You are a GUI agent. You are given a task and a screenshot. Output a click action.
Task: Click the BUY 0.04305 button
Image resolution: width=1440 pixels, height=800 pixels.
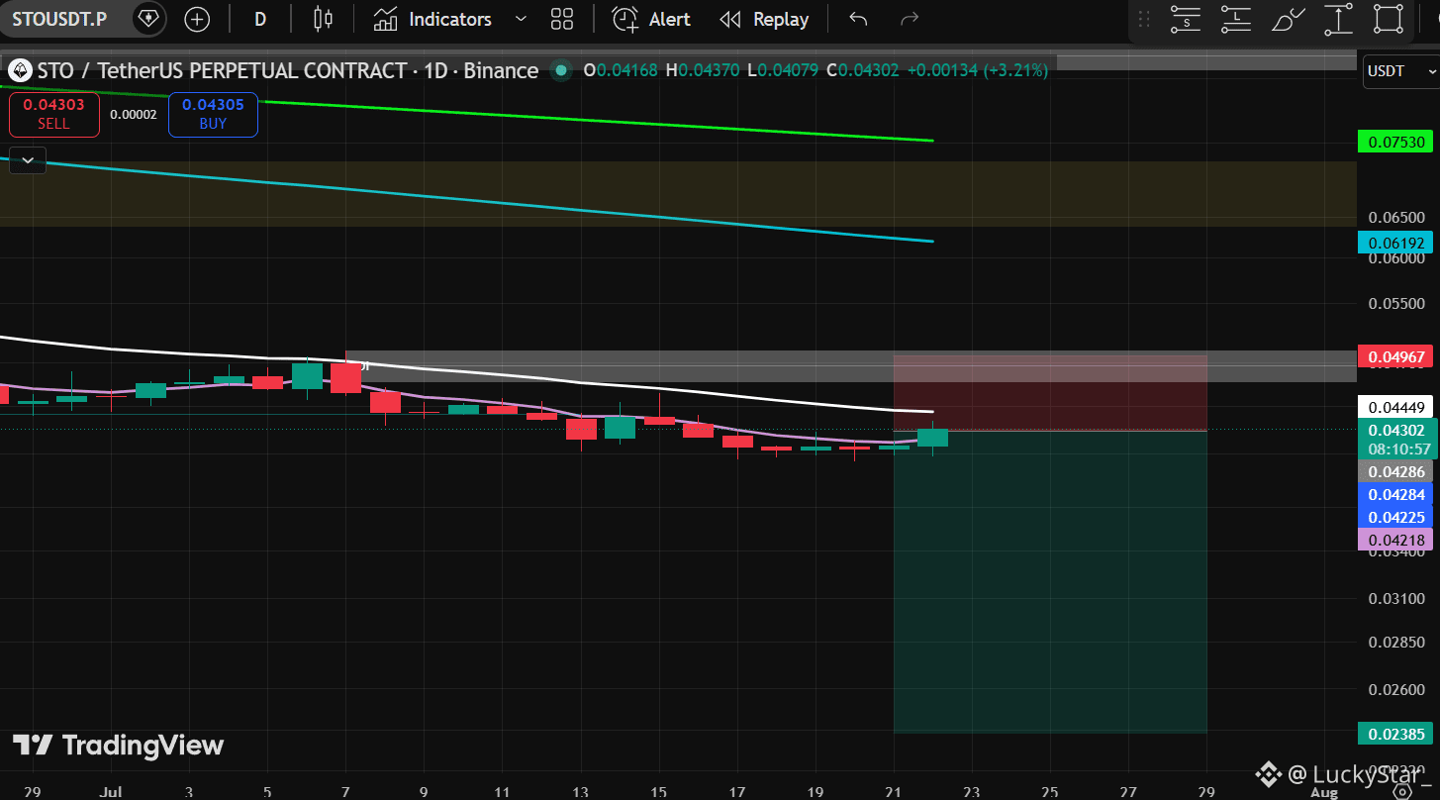pyautogui.click(x=213, y=114)
